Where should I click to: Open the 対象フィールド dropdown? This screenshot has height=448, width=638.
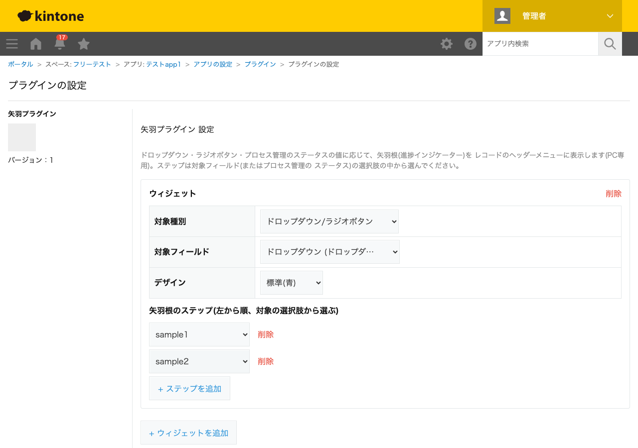[x=330, y=252]
